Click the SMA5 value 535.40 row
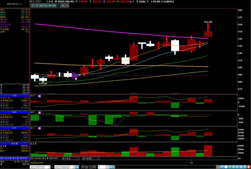This screenshot has width=251, height=169. pyautogui.click(x=15, y=10)
